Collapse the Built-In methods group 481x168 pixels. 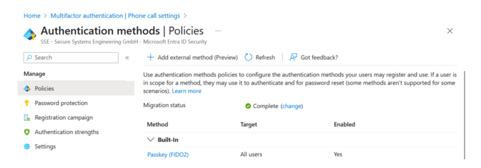click(x=150, y=140)
